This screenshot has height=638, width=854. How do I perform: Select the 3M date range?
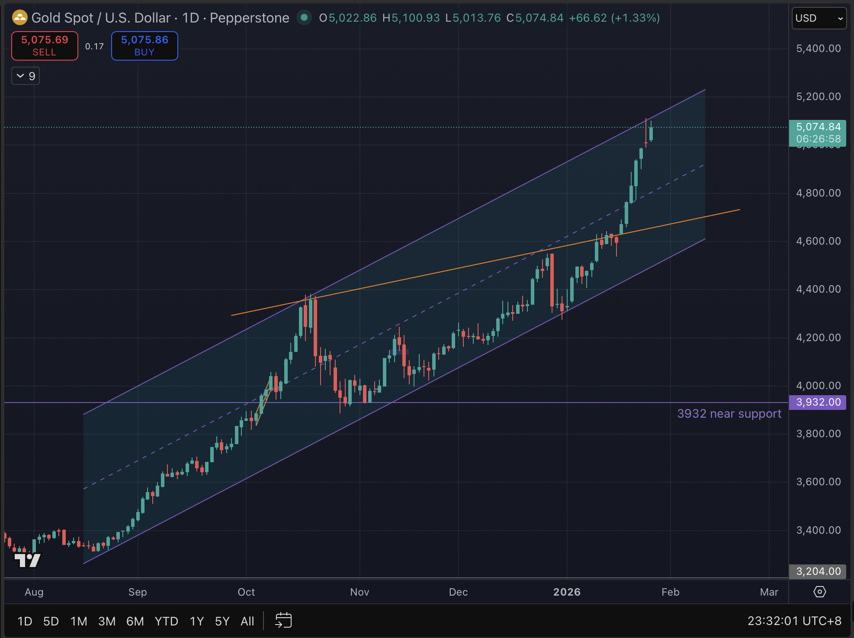(107, 621)
